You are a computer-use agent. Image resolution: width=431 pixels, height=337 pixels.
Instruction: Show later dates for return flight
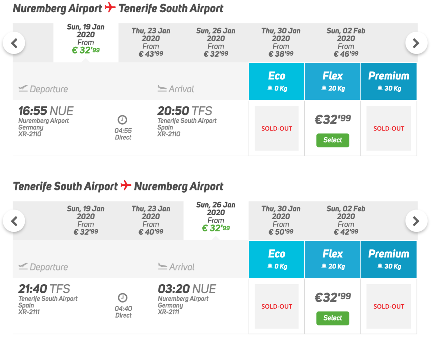click(x=416, y=221)
